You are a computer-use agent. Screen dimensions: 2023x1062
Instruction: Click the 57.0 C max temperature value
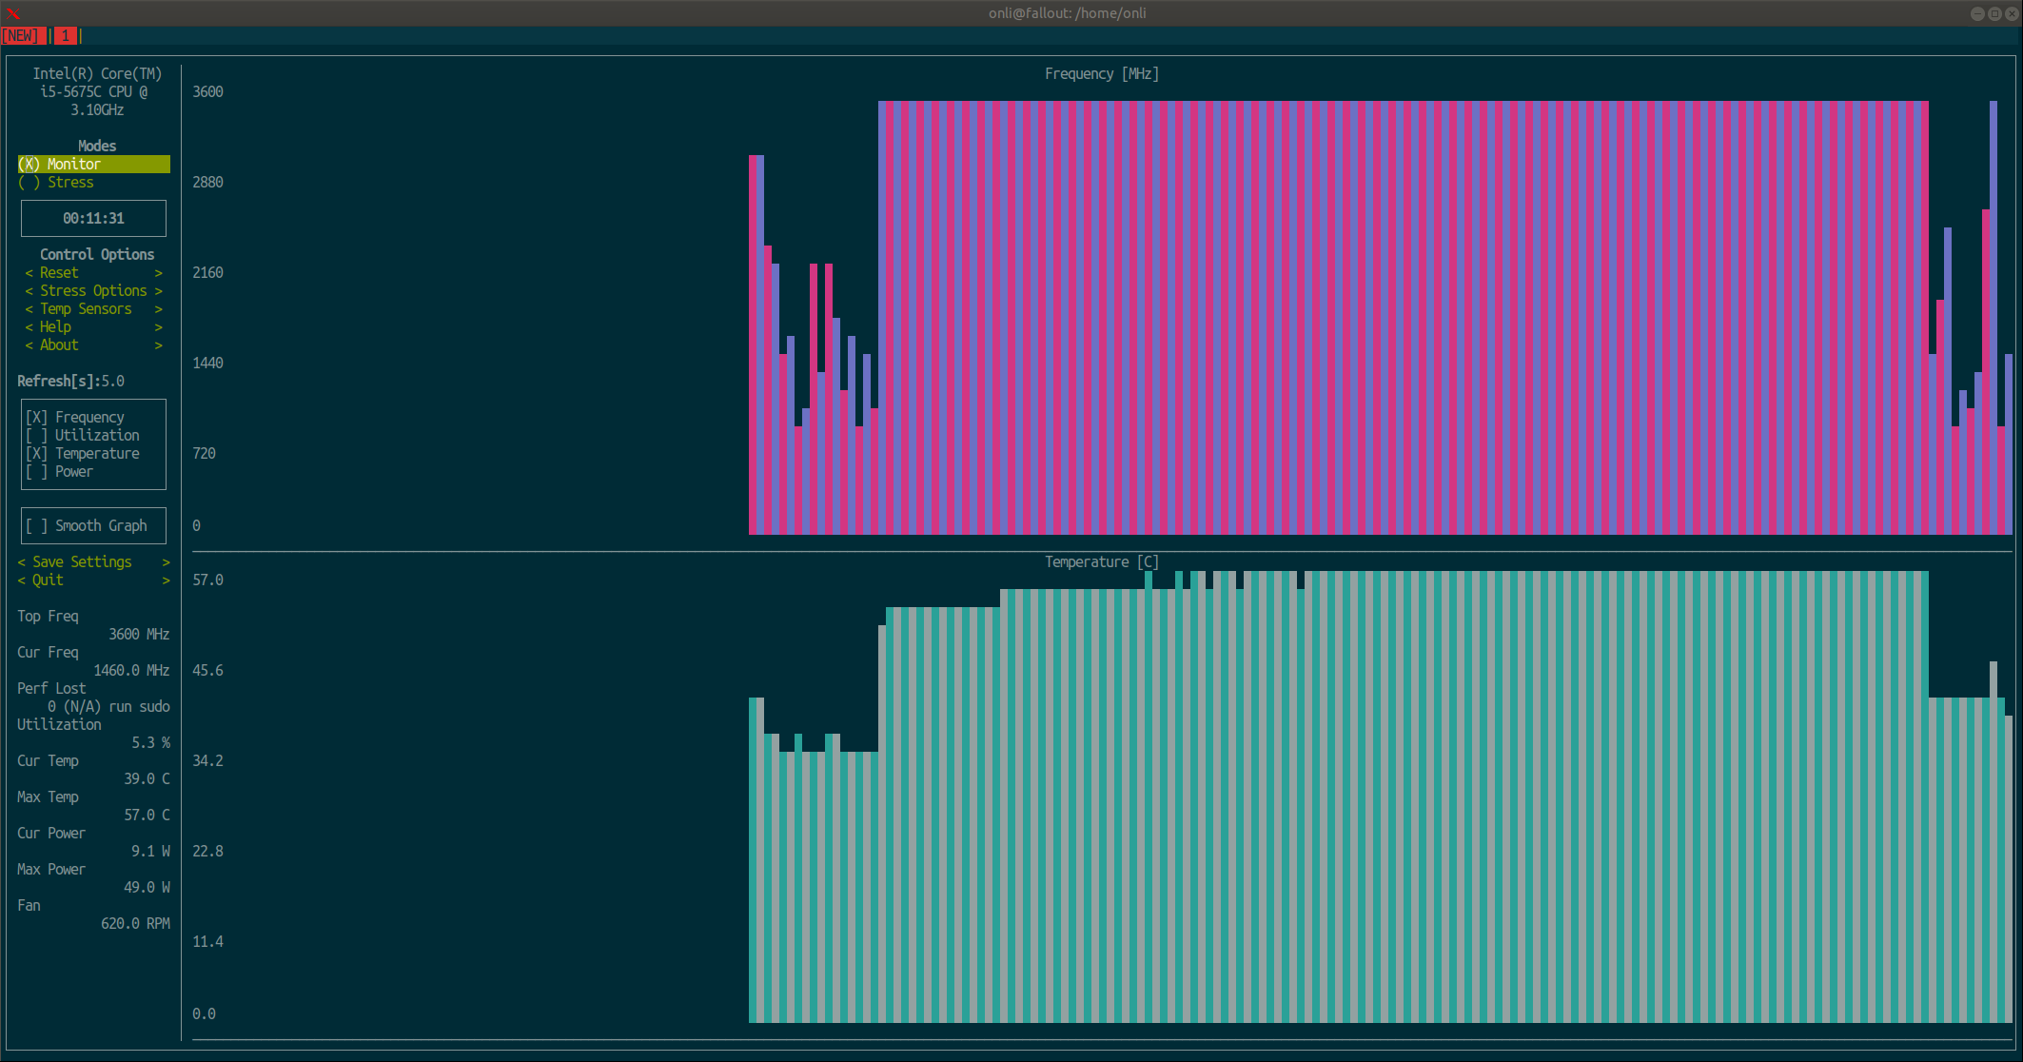[147, 816]
